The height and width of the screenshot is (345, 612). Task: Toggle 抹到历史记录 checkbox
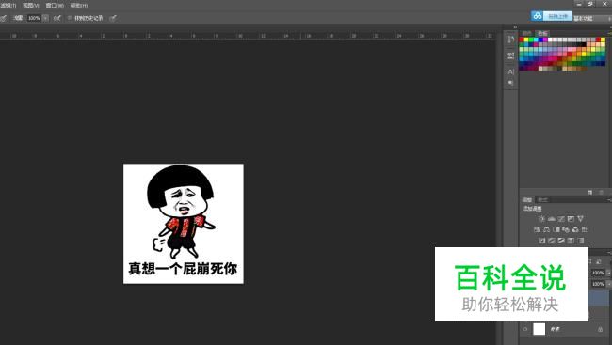coord(70,18)
